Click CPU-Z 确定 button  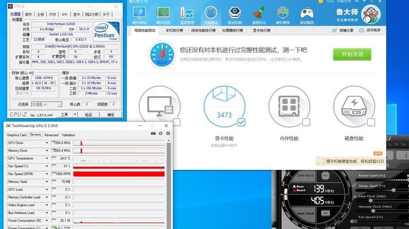[x=111, y=114]
